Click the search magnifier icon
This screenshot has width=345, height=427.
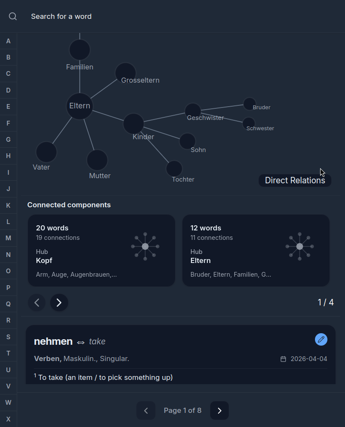[13, 16]
